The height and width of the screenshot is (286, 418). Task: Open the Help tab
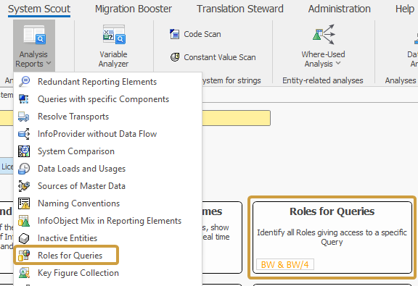pos(405,9)
